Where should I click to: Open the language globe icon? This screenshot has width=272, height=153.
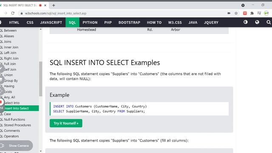(x=257, y=22)
